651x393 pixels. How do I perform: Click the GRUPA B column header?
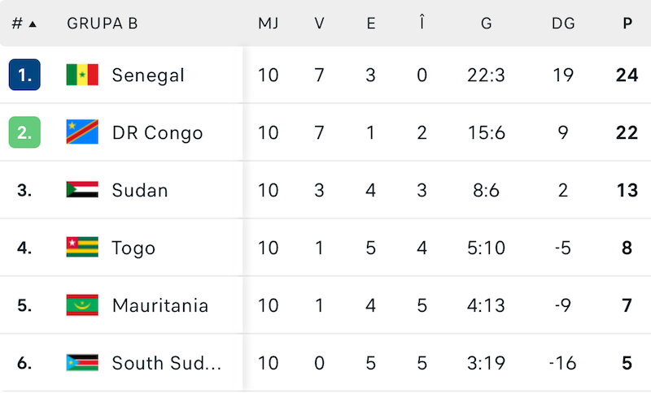click(x=102, y=24)
